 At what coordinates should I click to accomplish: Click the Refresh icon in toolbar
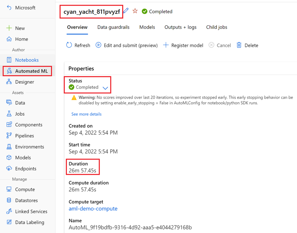[x=69, y=45]
